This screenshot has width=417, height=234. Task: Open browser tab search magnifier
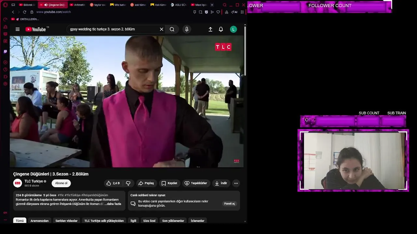coord(224,5)
